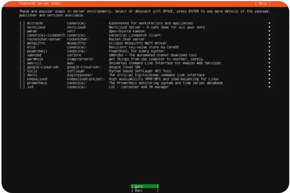
Task: Open details arrow for mosquitto row
Action: point(269,43)
